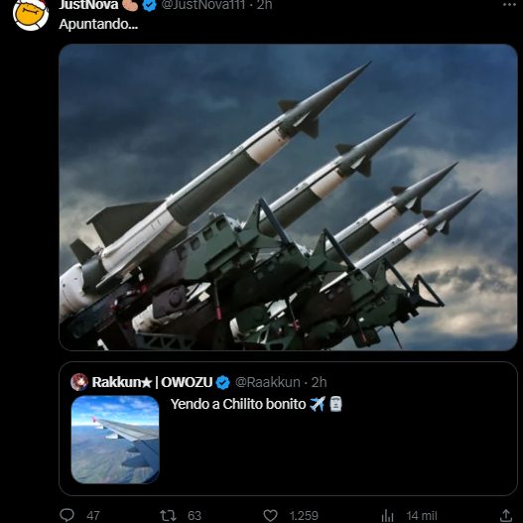Click the 1.259 likes count
The height and width of the screenshot is (523, 523).
(x=304, y=516)
